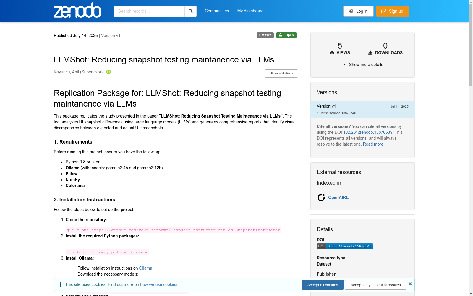473x296 pixels.
Task: Go to My dashboard
Action: (x=250, y=11)
